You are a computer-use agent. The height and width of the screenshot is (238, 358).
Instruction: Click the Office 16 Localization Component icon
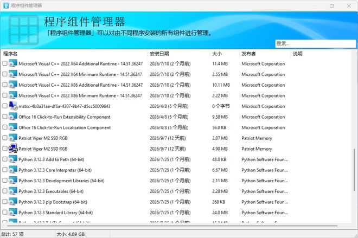(x=13, y=127)
